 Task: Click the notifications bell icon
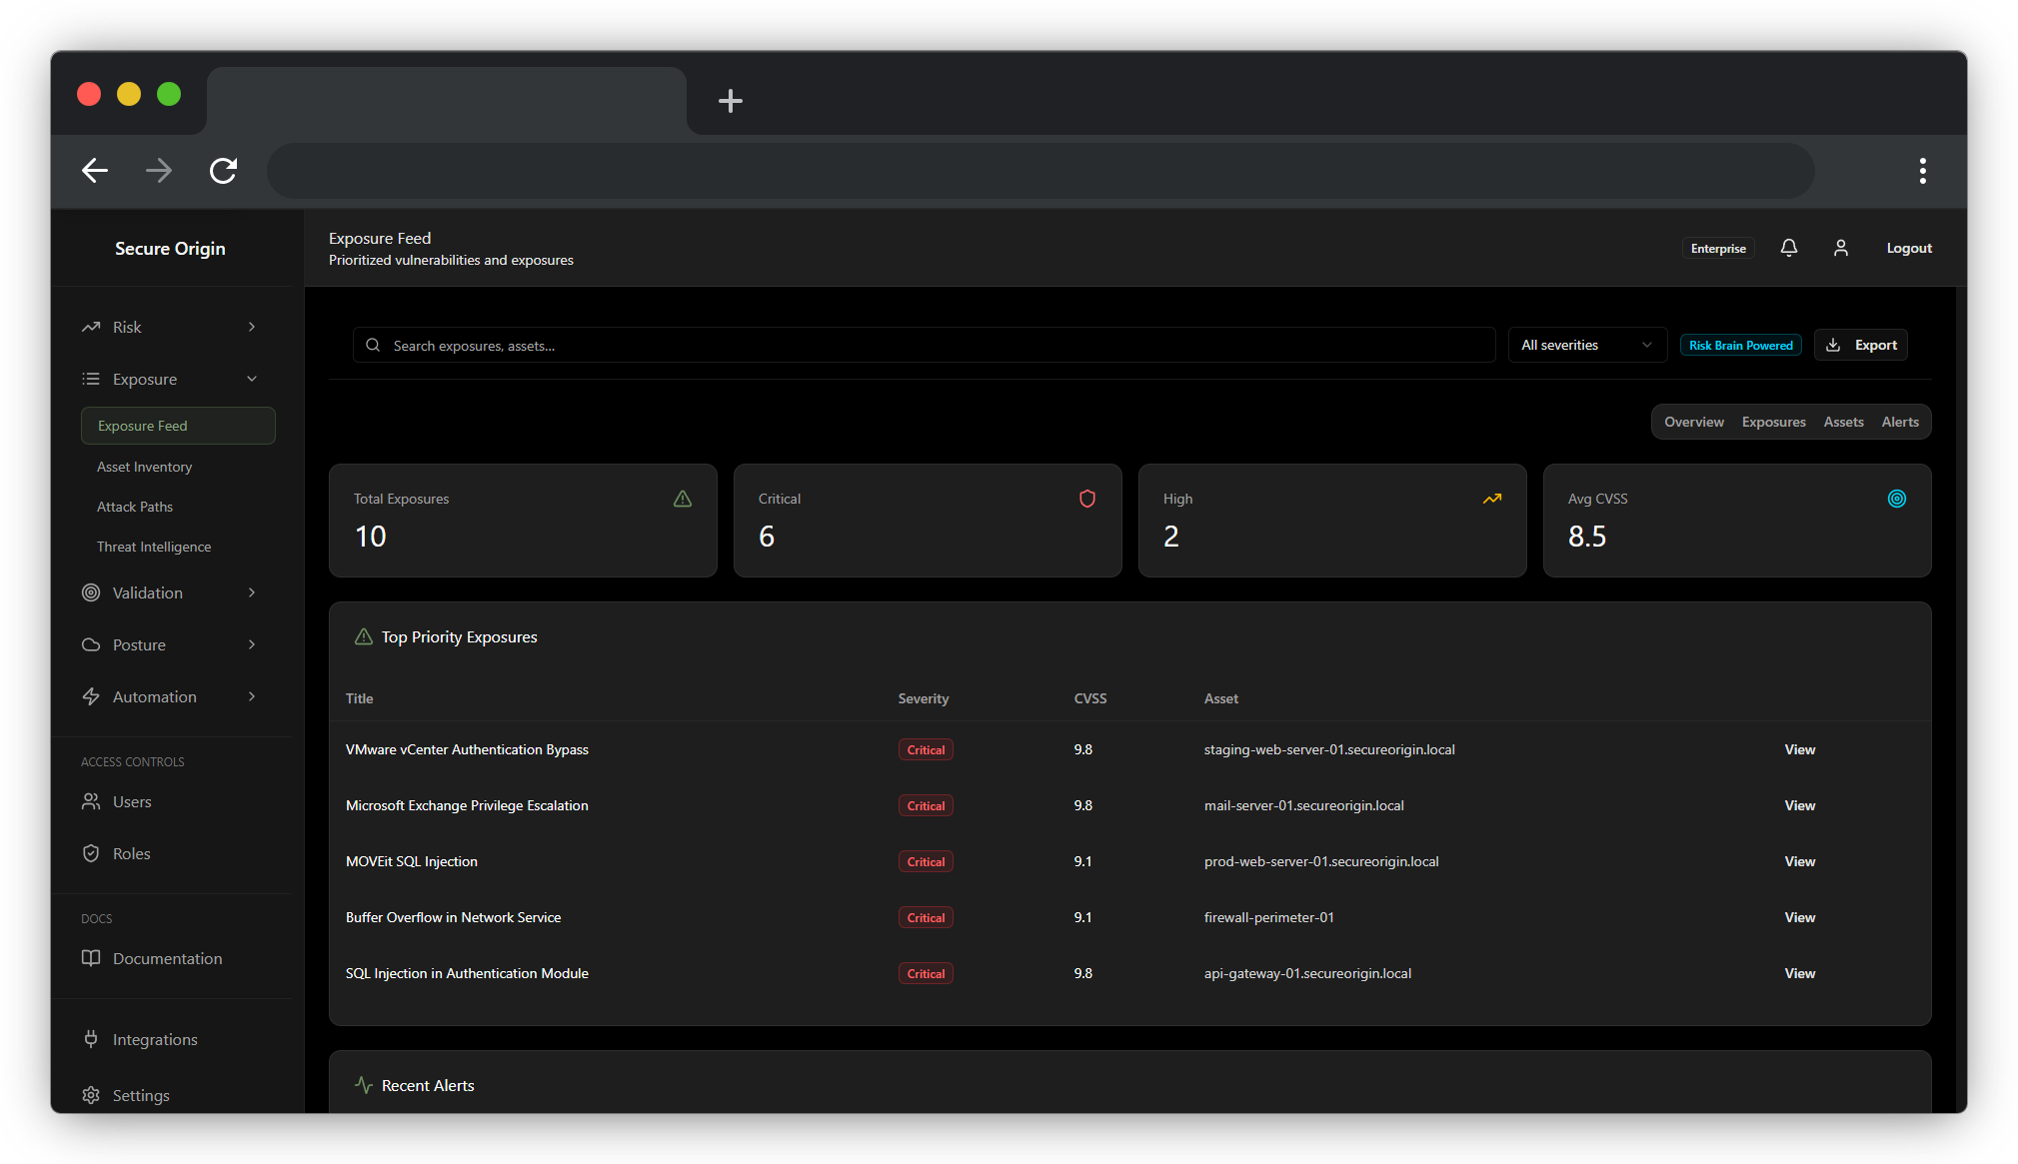click(1788, 248)
